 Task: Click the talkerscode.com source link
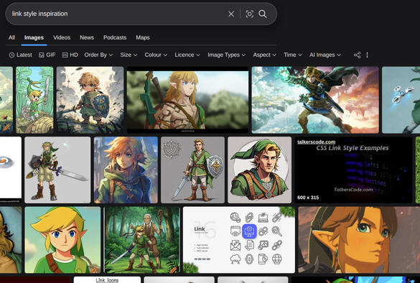point(316,141)
